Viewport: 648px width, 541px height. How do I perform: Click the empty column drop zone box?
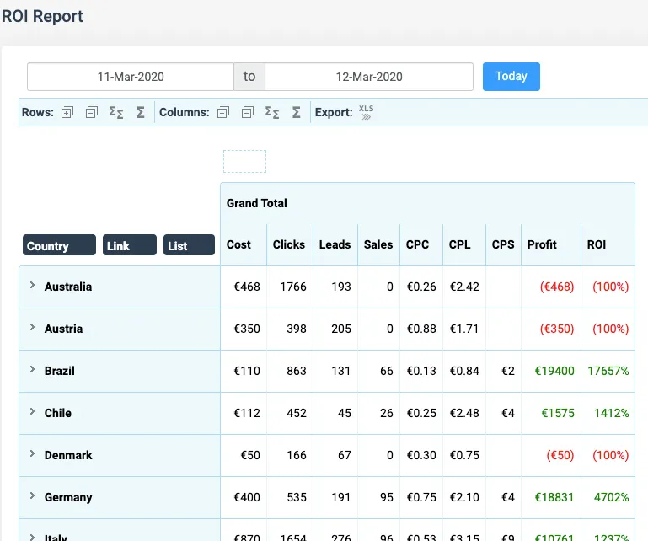tap(244, 161)
